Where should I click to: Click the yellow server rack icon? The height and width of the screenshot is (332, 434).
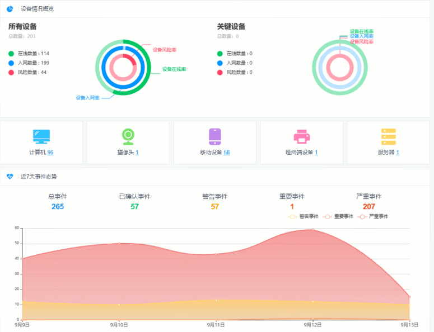pos(388,136)
